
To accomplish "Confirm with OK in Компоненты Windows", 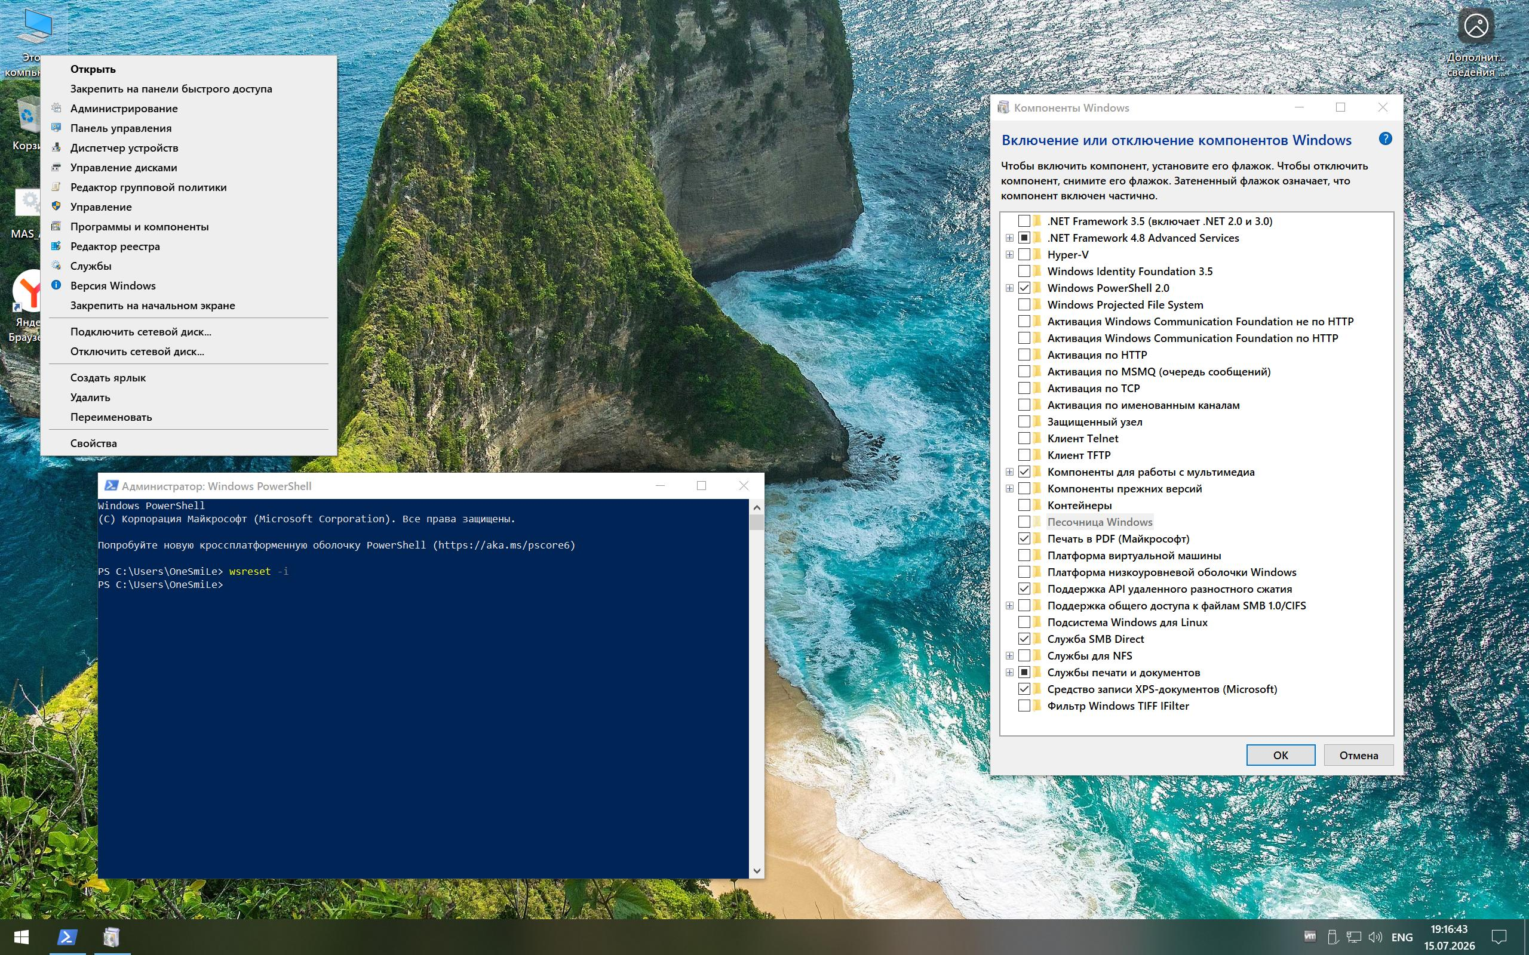I will [x=1280, y=755].
